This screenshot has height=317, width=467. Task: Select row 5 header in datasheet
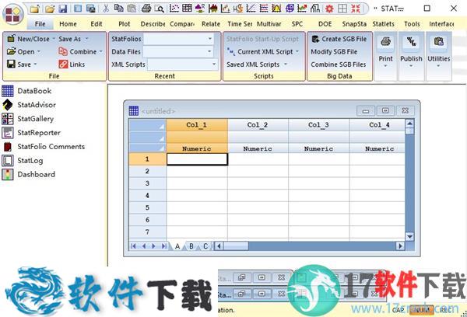coord(147,207)
